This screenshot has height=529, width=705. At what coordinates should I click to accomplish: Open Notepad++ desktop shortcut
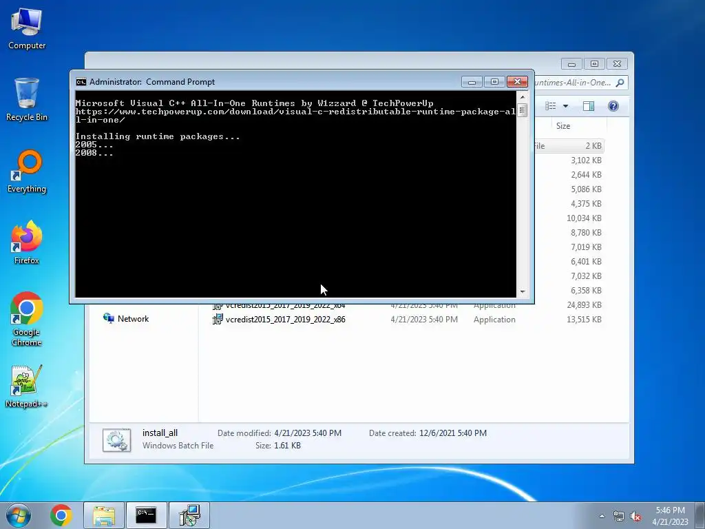coord(27,387)
